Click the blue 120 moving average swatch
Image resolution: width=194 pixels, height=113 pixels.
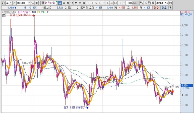click(x=34, y=12)
